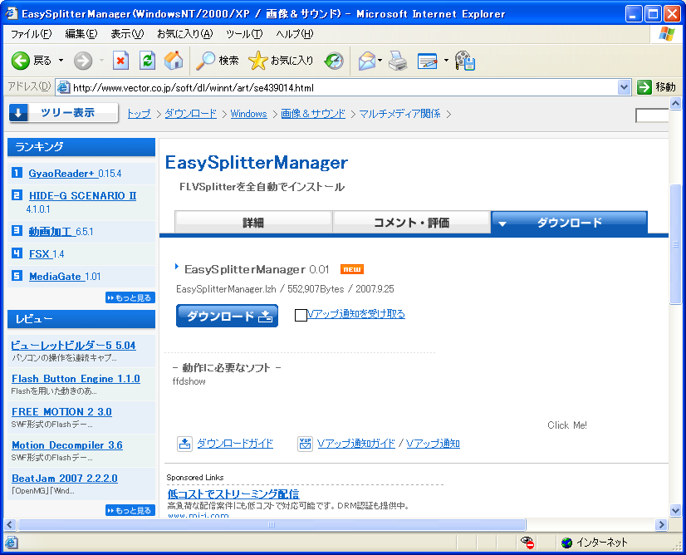Go to the Home page icon
This screenshot has height=555, width=686.
click(x=174, y=61)
